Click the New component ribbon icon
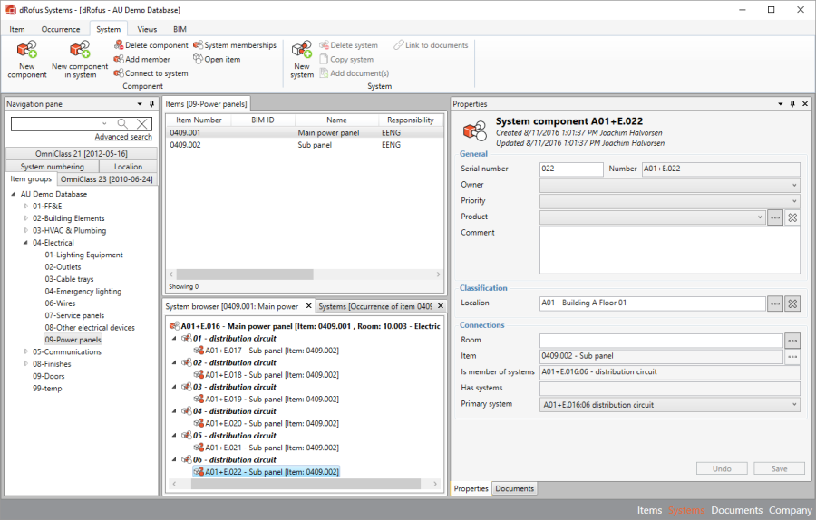 (x=26, y=52)
